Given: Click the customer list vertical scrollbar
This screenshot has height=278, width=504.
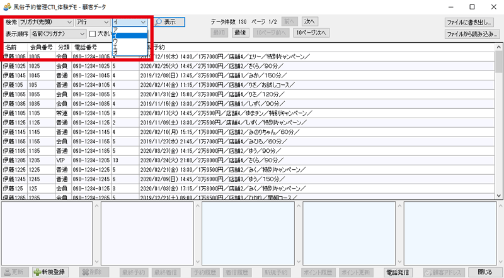Looking at the screenshot, I should (498, 126).
